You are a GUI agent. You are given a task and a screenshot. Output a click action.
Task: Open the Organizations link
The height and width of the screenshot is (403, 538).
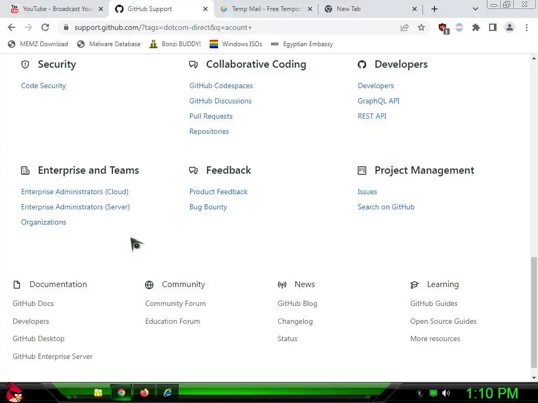(x=44, y=222)
